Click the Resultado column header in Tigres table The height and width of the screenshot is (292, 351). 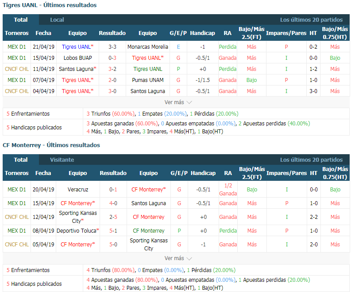pyautogui.click(x=112, y=33)
